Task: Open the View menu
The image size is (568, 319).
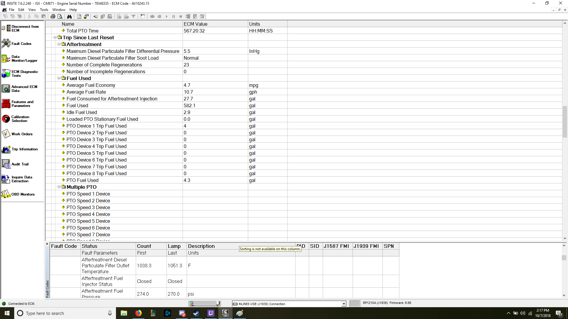Action: coord(32,10)
